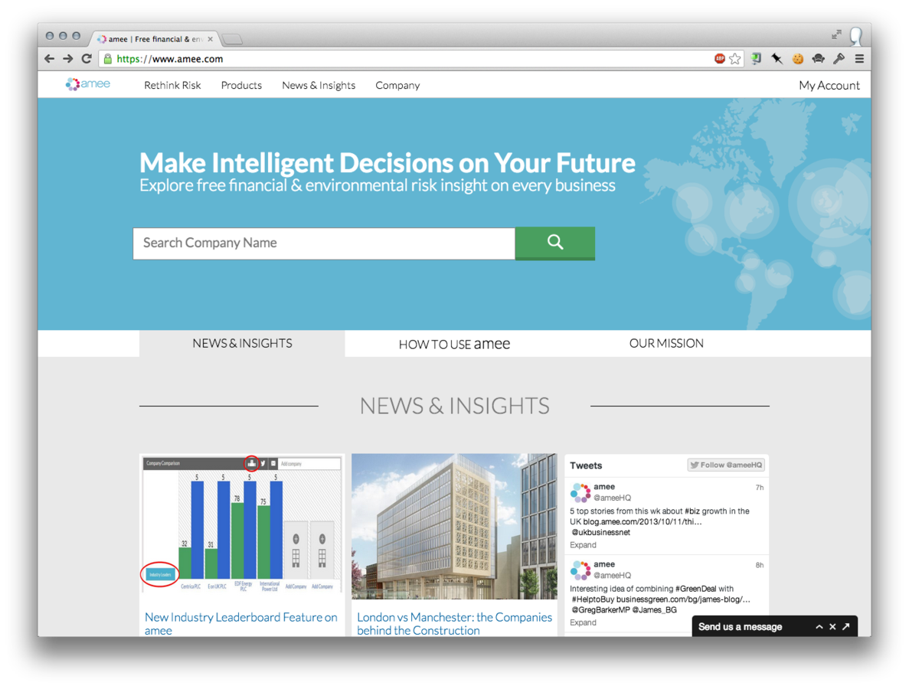Open the News & Insights nav item
Viewport: 909px width, 689px height.
319,85
